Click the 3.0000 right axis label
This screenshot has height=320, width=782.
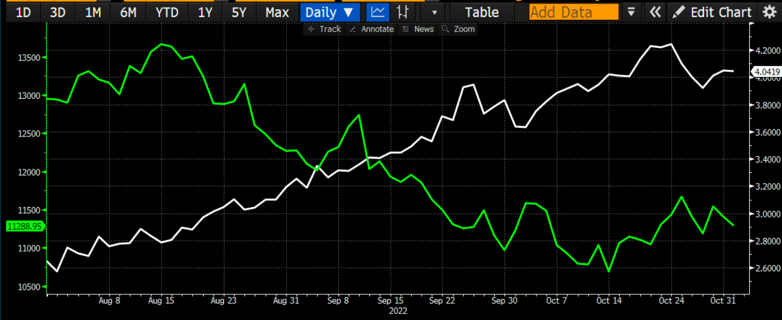point(768,214)
